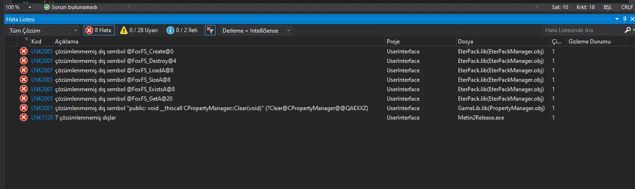Click the clear filter funnel icon
This screenshot has width=635, height=189.
(210, 30)
